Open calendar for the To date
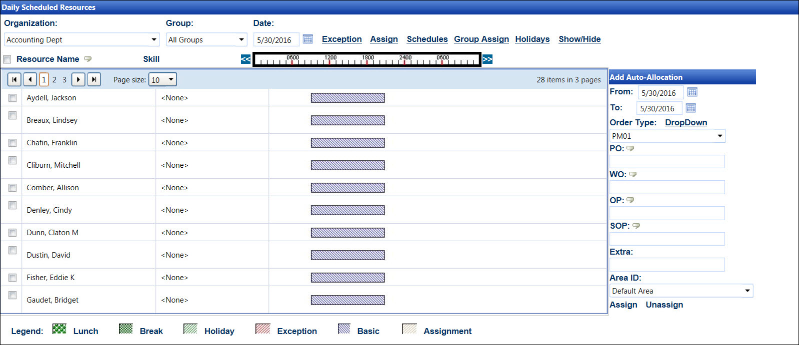799x345 pixels. 690,108
